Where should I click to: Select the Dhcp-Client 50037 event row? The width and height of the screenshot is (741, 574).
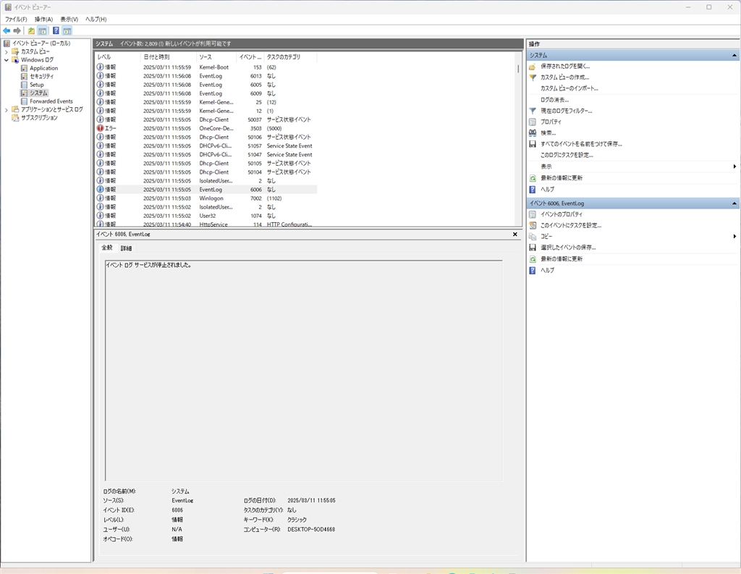206,119
